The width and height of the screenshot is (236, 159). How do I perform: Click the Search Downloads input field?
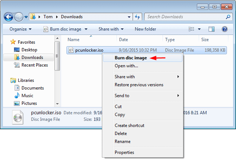tap(185, 17)
